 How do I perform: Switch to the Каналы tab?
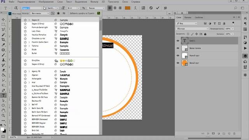tap(188, 17)
